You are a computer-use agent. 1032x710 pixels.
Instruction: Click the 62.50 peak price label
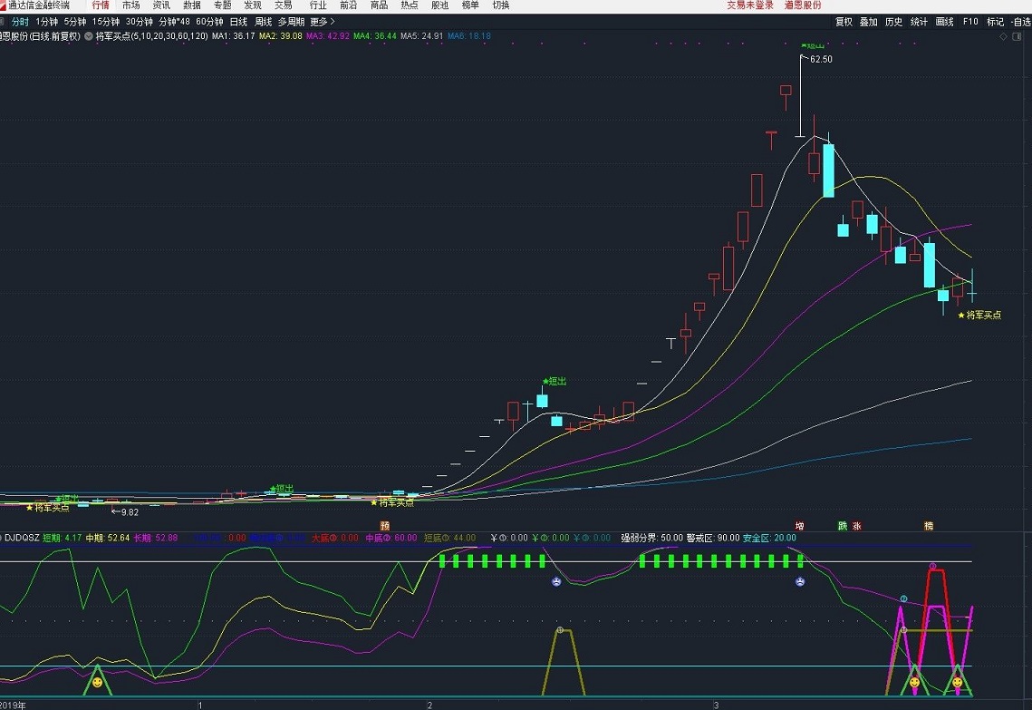[821, 59]
